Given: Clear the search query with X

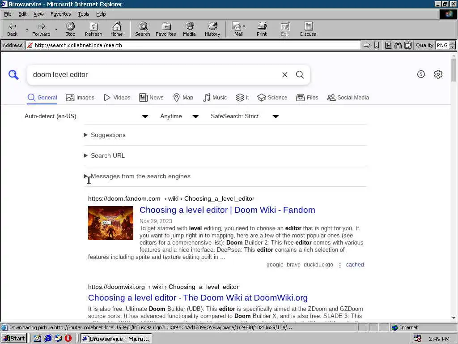Looking at the screenshot, I should click(285, 75).
